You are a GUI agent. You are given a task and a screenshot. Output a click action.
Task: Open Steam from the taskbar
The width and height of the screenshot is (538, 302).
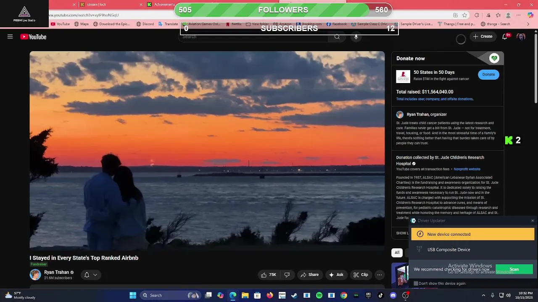294,295
